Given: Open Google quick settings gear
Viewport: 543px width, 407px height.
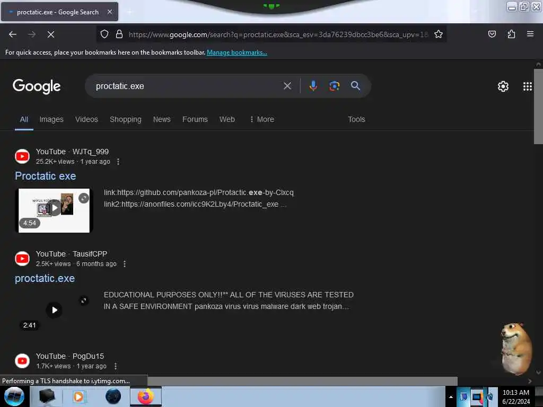Looking at the screenshot, I should tap(503, 86).
